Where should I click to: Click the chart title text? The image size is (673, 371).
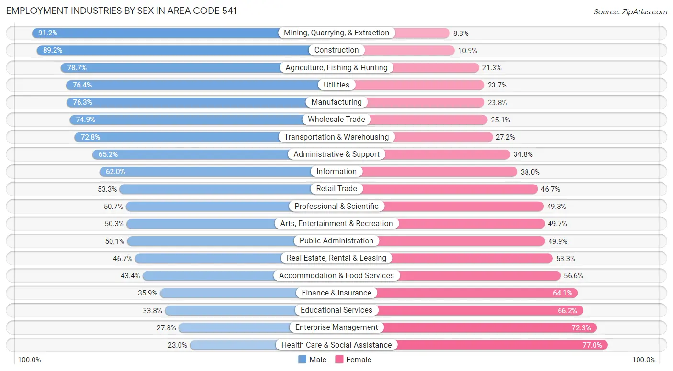point(122,11)
